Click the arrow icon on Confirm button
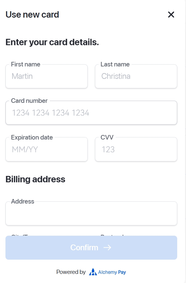The image size is (186, 283). pyautogui.click(x=107, y=248)
